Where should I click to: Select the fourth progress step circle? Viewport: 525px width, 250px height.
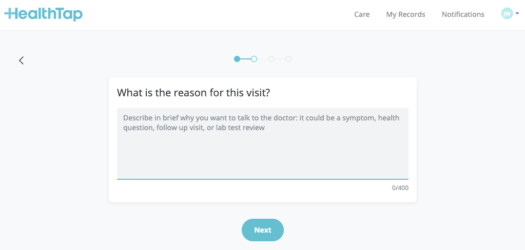pyautogui.click(x=288, y=59)
